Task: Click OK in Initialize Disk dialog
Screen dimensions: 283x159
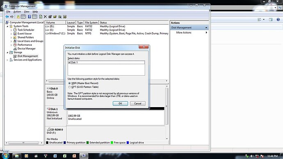Action: pos(120,103)
